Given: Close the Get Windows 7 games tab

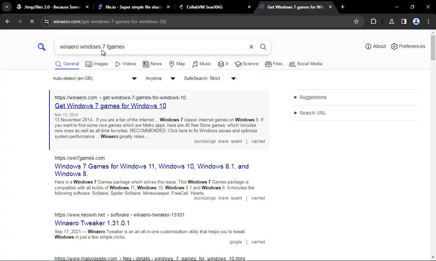Looking at the screenshot, I should pyautogui.click(x=330, y=7).
